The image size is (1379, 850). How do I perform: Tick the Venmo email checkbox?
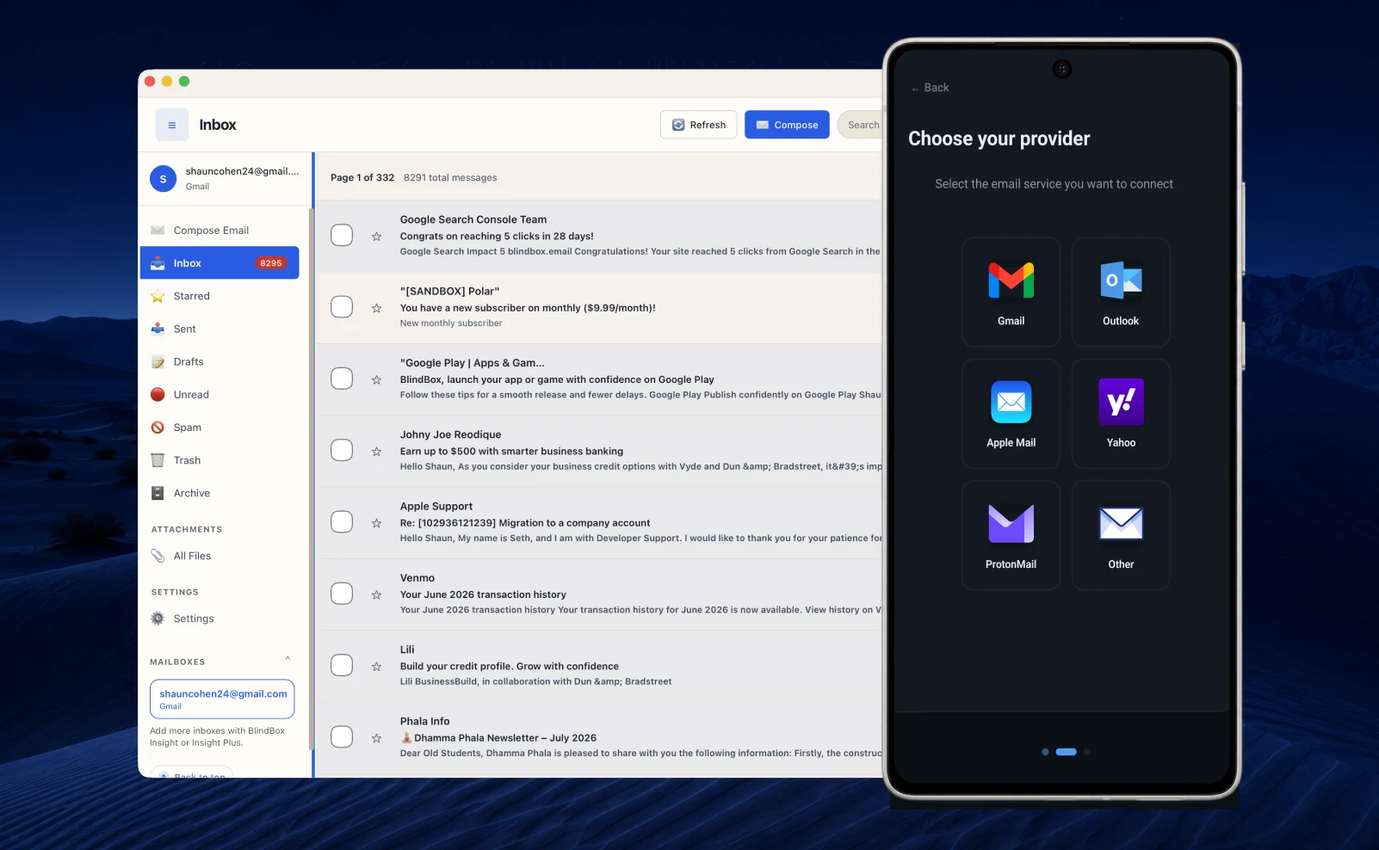tap(342, 594)
